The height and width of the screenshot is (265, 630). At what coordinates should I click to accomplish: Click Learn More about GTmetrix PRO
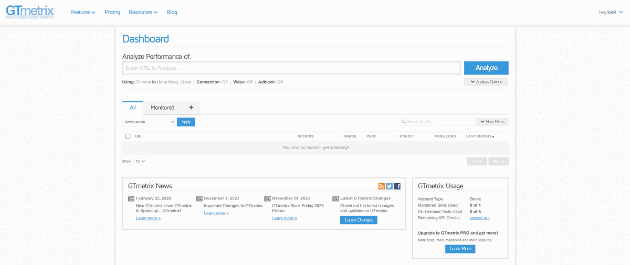click(460, 249)
